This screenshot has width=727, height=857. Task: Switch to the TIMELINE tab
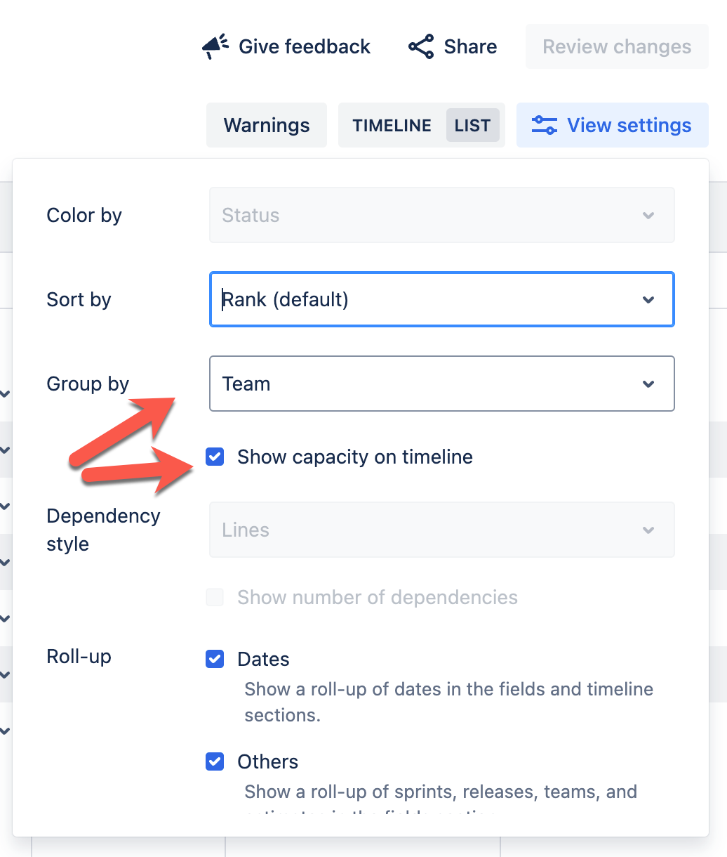click(392, 125)
